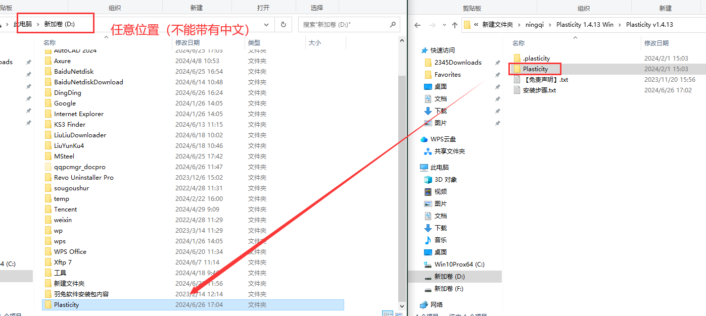Click 新建文件夹 segment in right breadcrumb

point(498,25)
